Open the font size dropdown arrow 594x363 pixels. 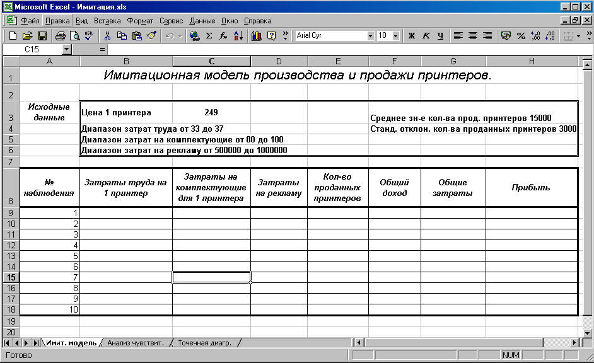click(x=395, y=36)
